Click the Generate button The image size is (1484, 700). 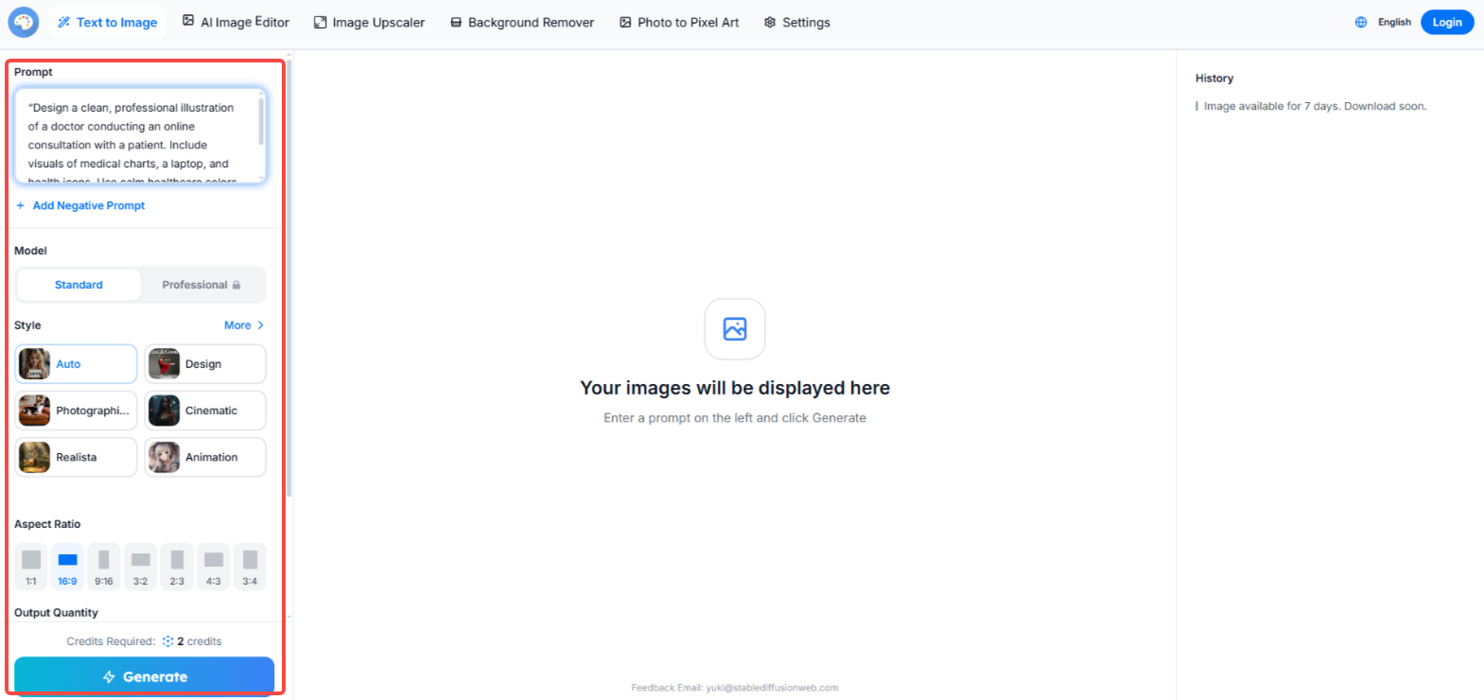(x=144, y=676)
